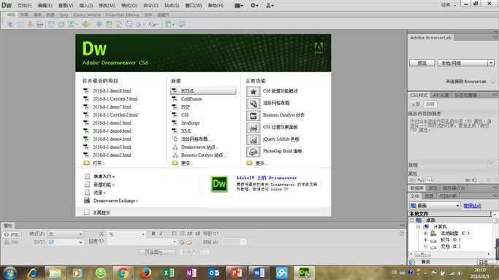Image resolution: width=499 pixels, height=280 pixels.
Task: Open the 链接 link dropdown in Properties panel
Action: (x=142, y=242)
